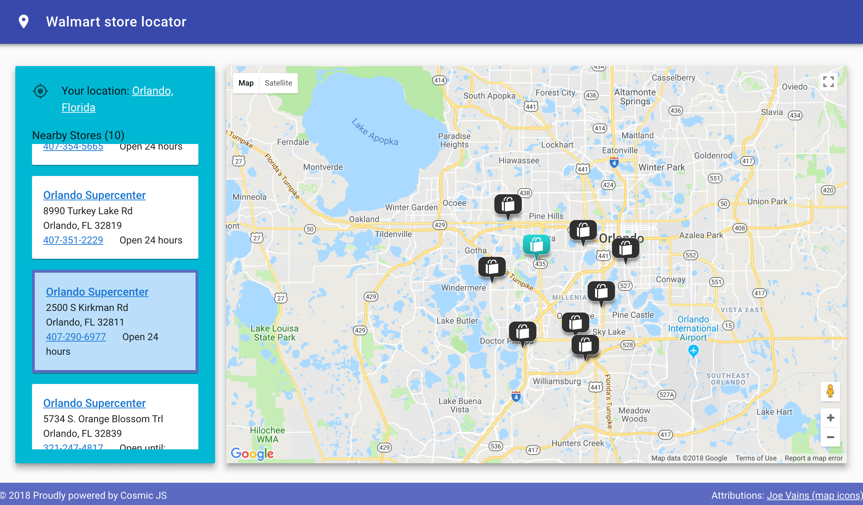The width and height of the screenshot is (863, 505).
Task: Zoom in on the map
Action: (830, 418)
